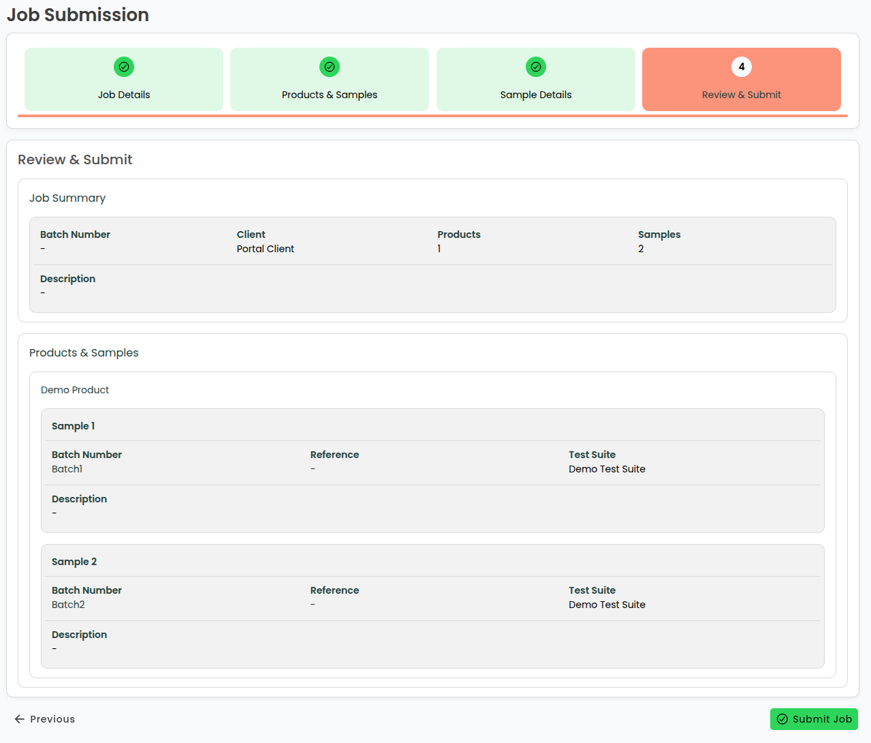Screen dimensions: 871x743
Task: Click the checkmark icon in Submit Job
Action: click(x=782, y=719)
